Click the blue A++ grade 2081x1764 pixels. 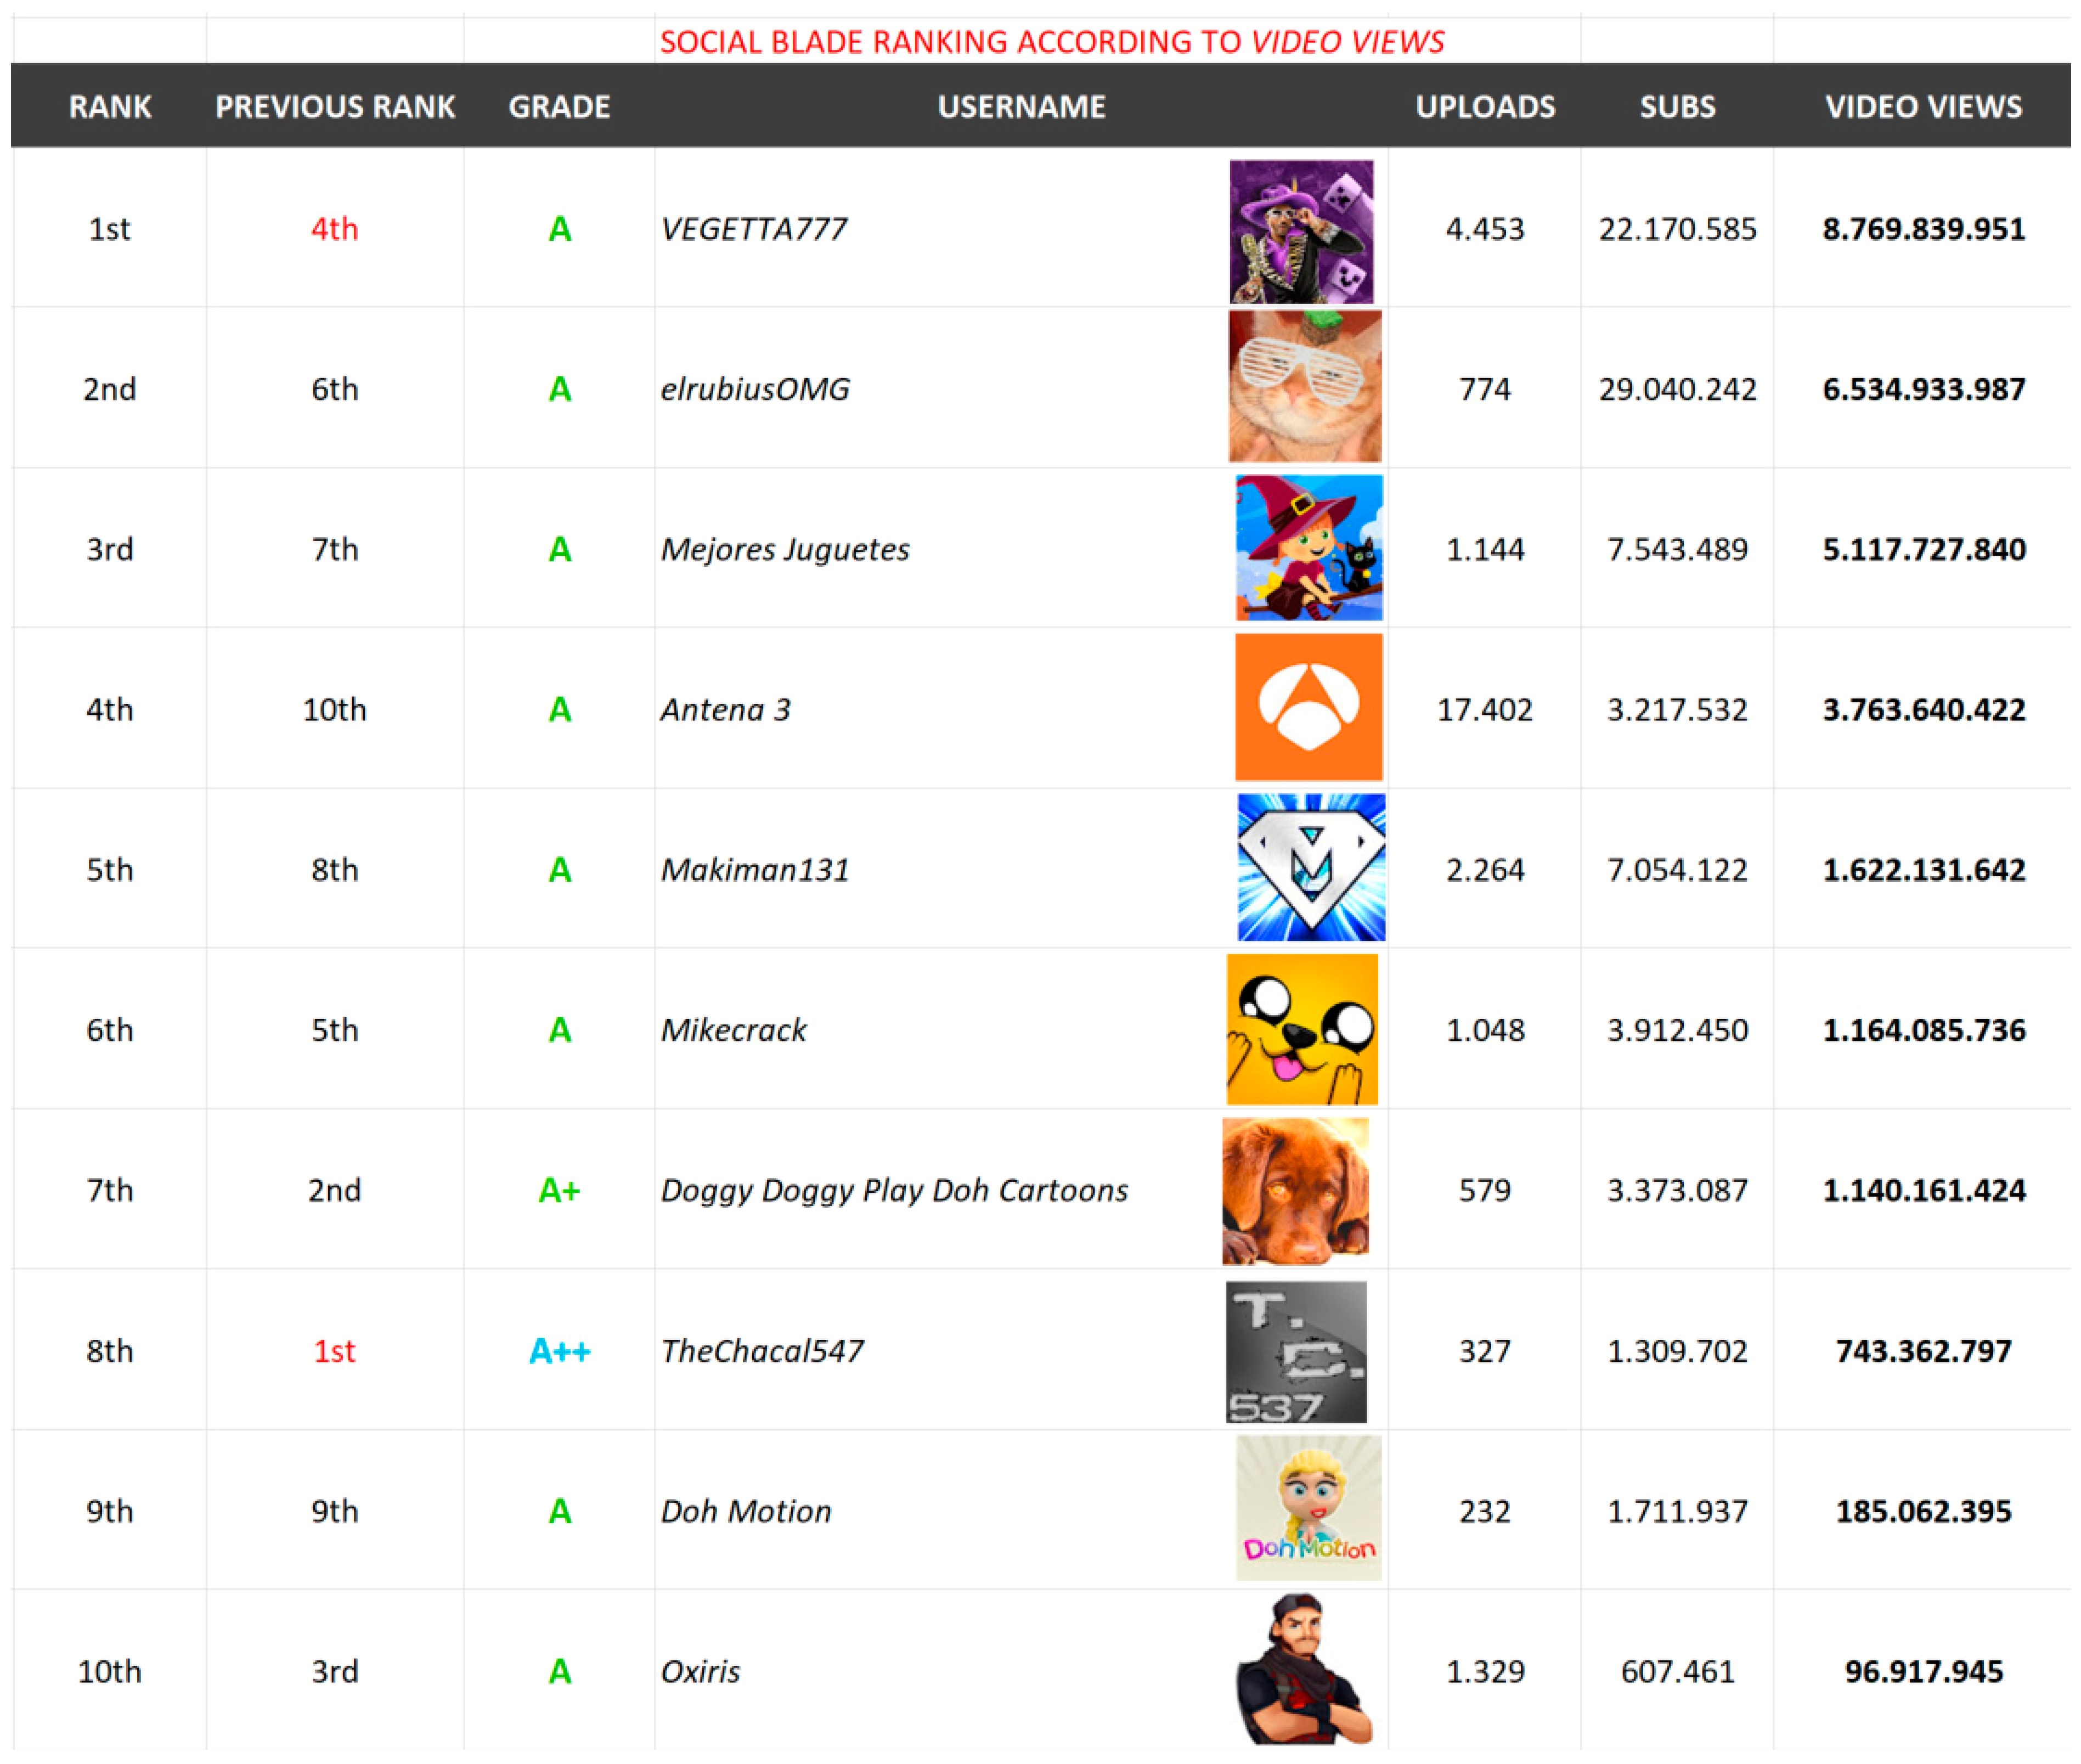[559, 1351]
